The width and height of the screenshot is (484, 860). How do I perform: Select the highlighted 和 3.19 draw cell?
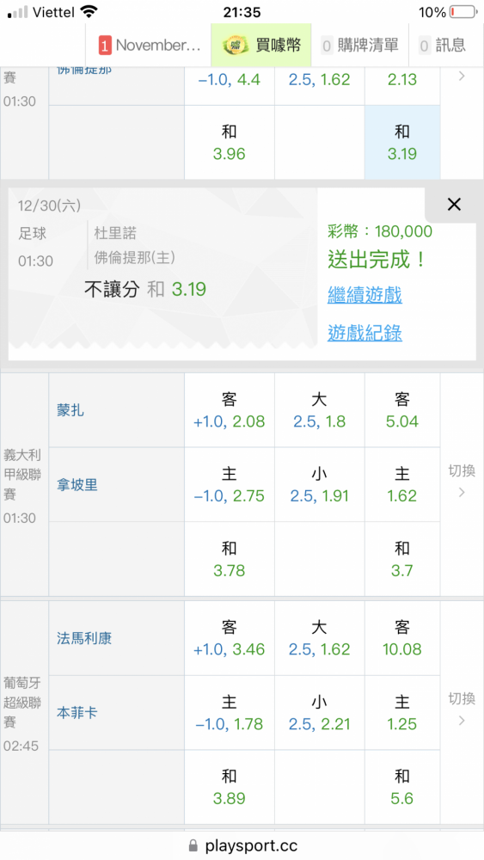402,142
